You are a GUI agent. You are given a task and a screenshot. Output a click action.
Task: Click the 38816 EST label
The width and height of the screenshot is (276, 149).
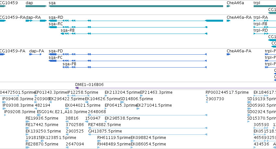pyautogui.click(x=72, y=118)
